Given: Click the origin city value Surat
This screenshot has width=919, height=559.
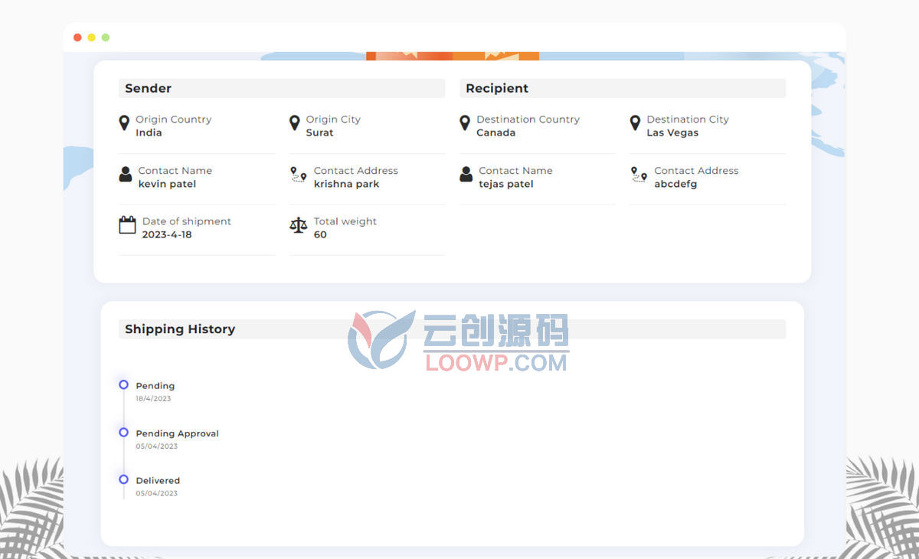Looking at the screenshot, I should pyautogui.click(x=319, y=132).
